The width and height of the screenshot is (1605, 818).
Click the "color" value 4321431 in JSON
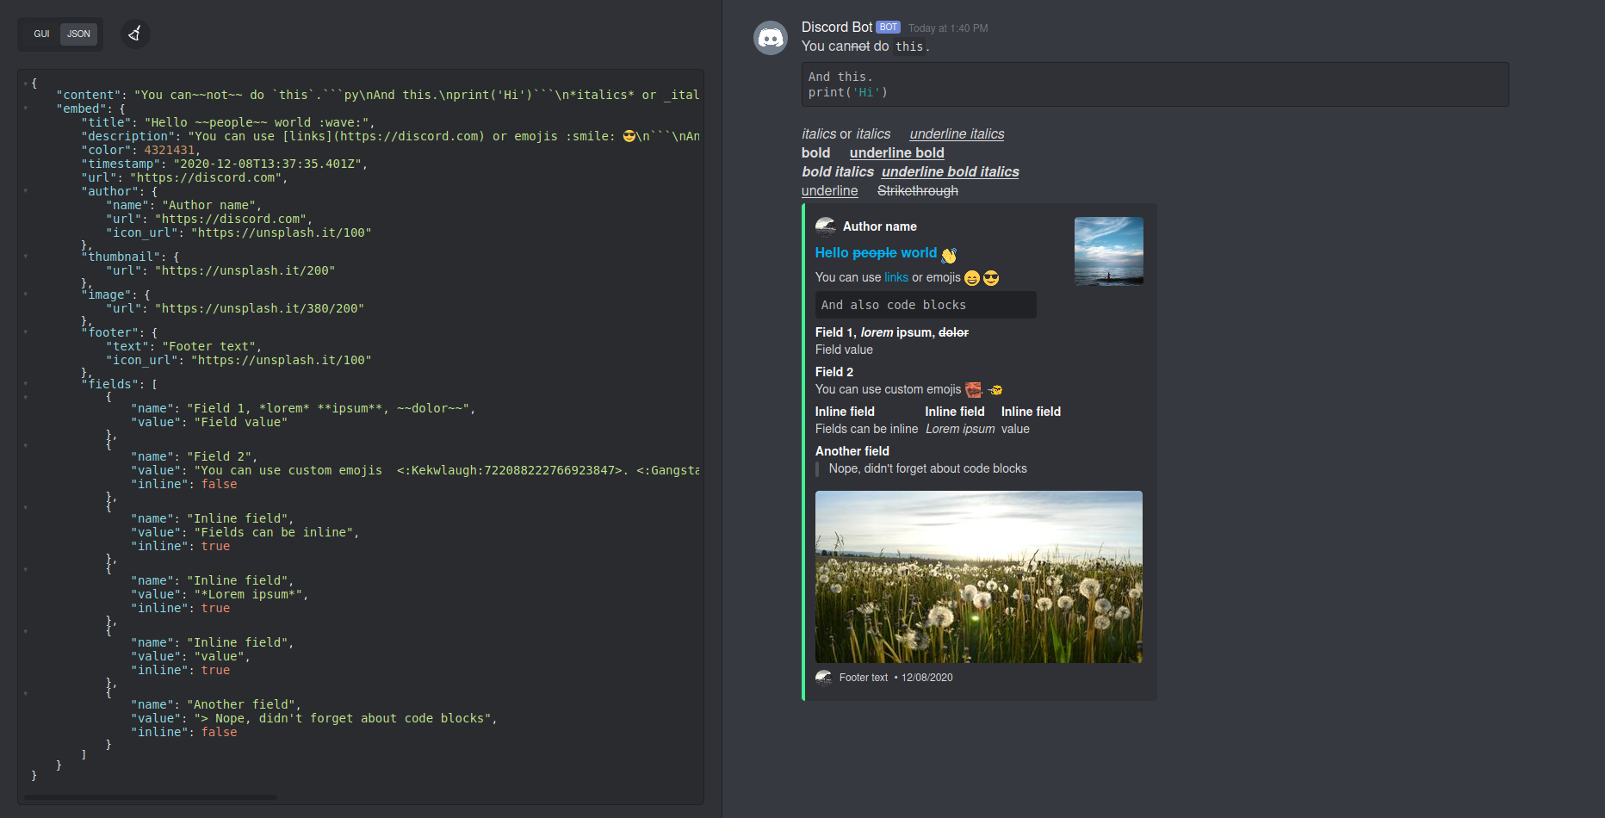tap(169, 150)
